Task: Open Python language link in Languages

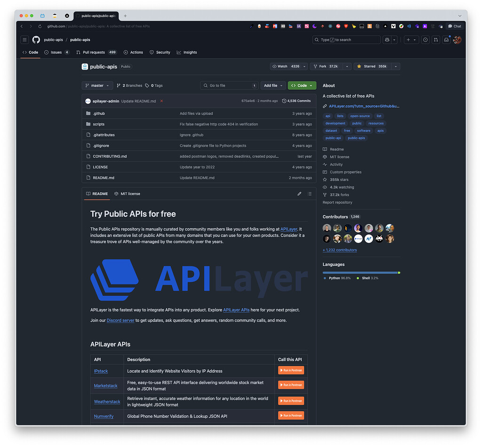Action: 337,278
